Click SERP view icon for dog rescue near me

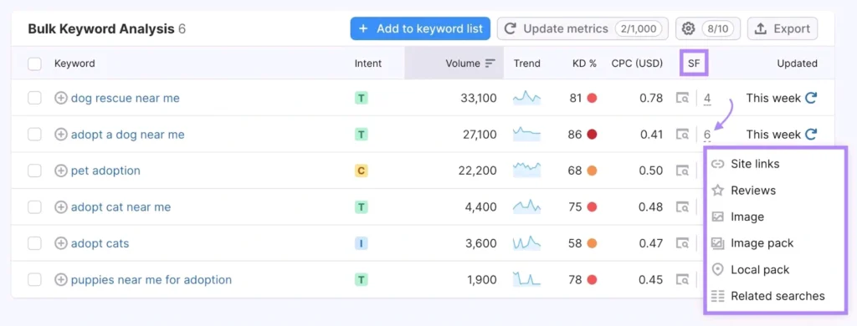(x=682, y=99)
